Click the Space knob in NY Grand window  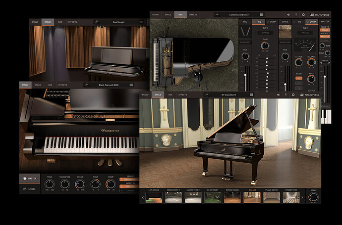coord(313,197)
